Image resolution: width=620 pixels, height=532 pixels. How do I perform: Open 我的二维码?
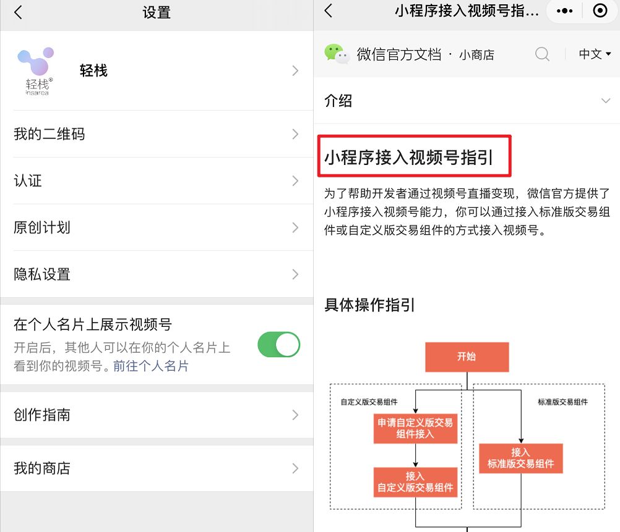coord(157,134)
